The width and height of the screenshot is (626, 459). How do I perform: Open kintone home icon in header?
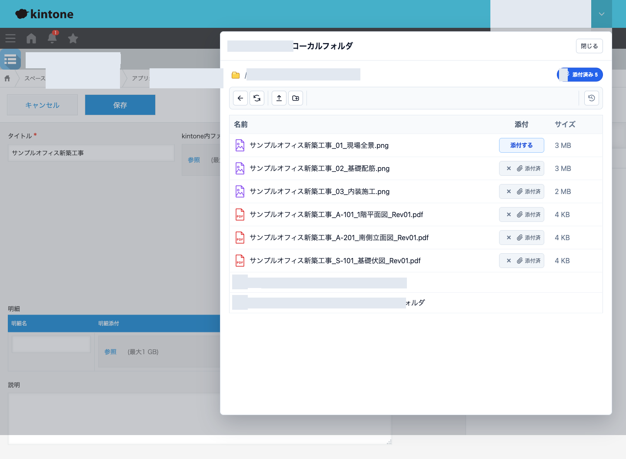pyautogui.click(x=31, y=38)
